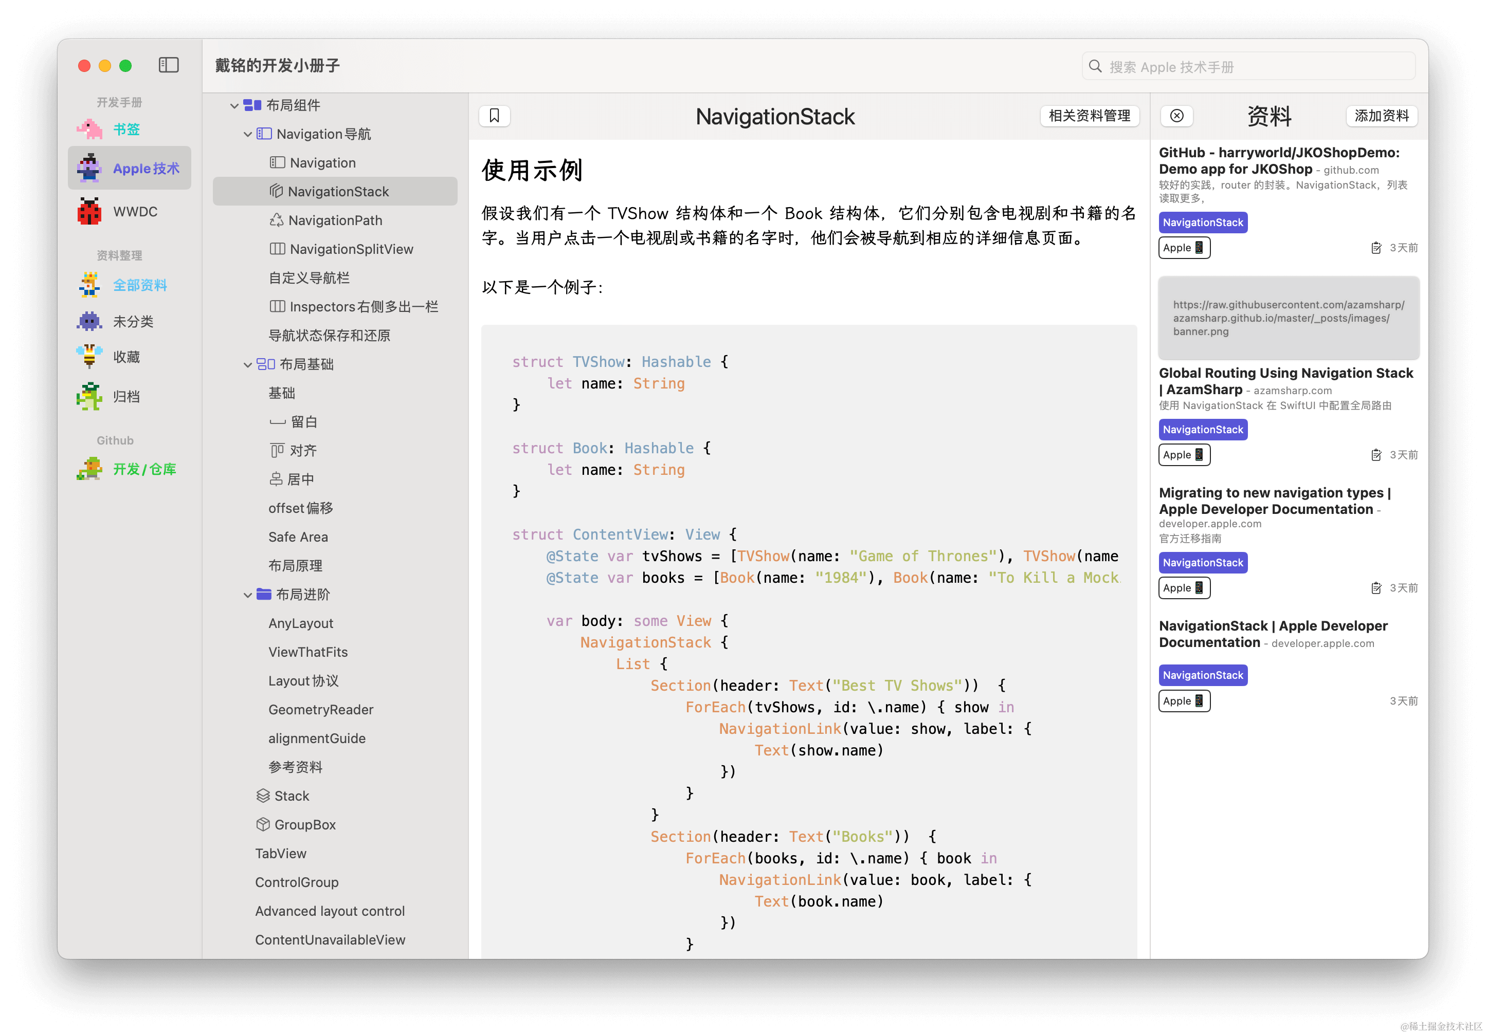
Task: Collapse the 布局组件 tree group
Action: coord(234,105)
